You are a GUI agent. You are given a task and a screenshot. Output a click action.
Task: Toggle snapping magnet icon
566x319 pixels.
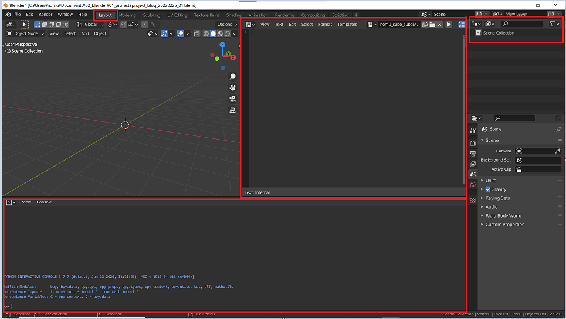(123, 25)
